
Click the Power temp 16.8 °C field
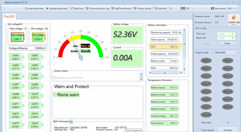click(x=165, y=123)
